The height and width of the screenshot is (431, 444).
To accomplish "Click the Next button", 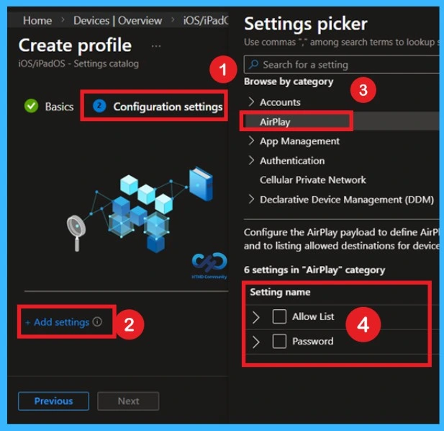I will click(x=128, y=401).
